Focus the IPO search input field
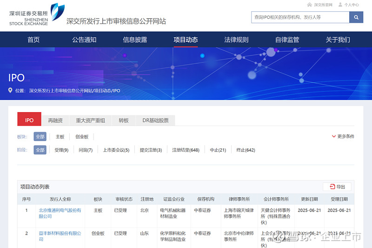Viewport: 372px width, 248px height. pyautogui.click(x=300, y=17)
